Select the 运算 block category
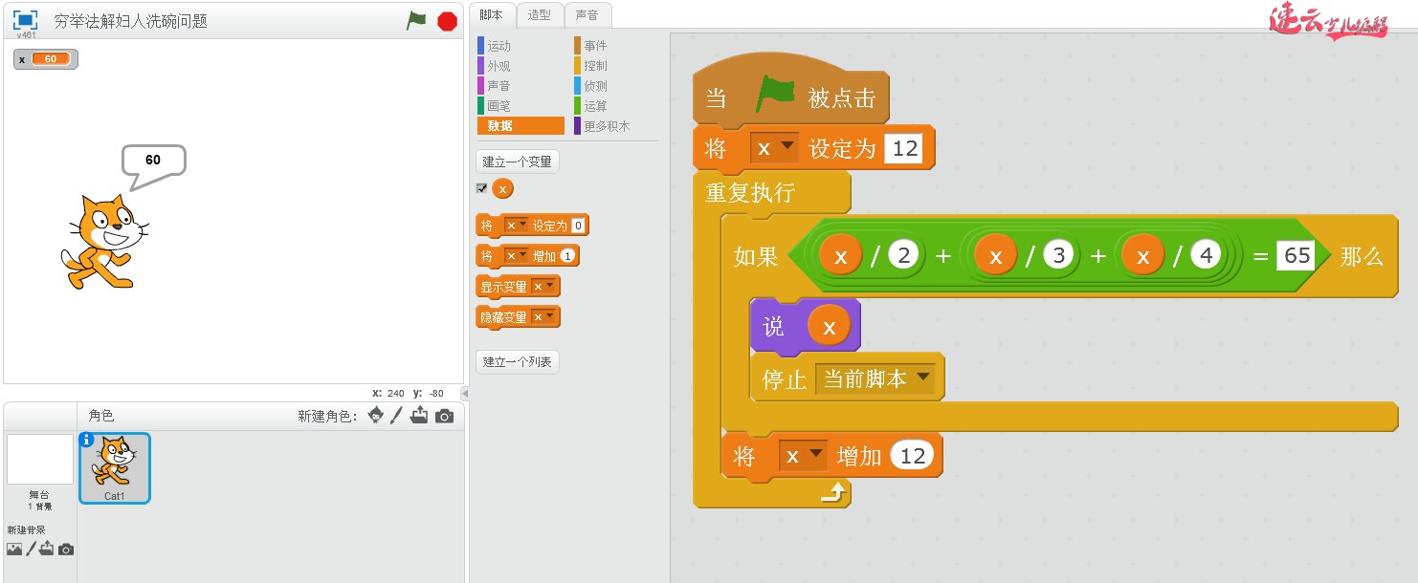1418x583 pixels. point(597,105)
